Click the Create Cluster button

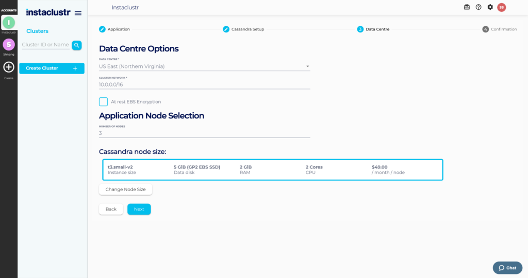click(52, 68)
